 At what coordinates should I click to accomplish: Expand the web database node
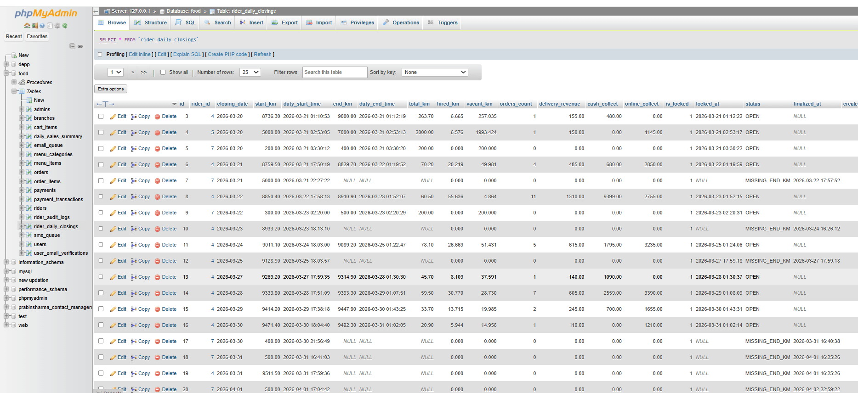(6, 326)
